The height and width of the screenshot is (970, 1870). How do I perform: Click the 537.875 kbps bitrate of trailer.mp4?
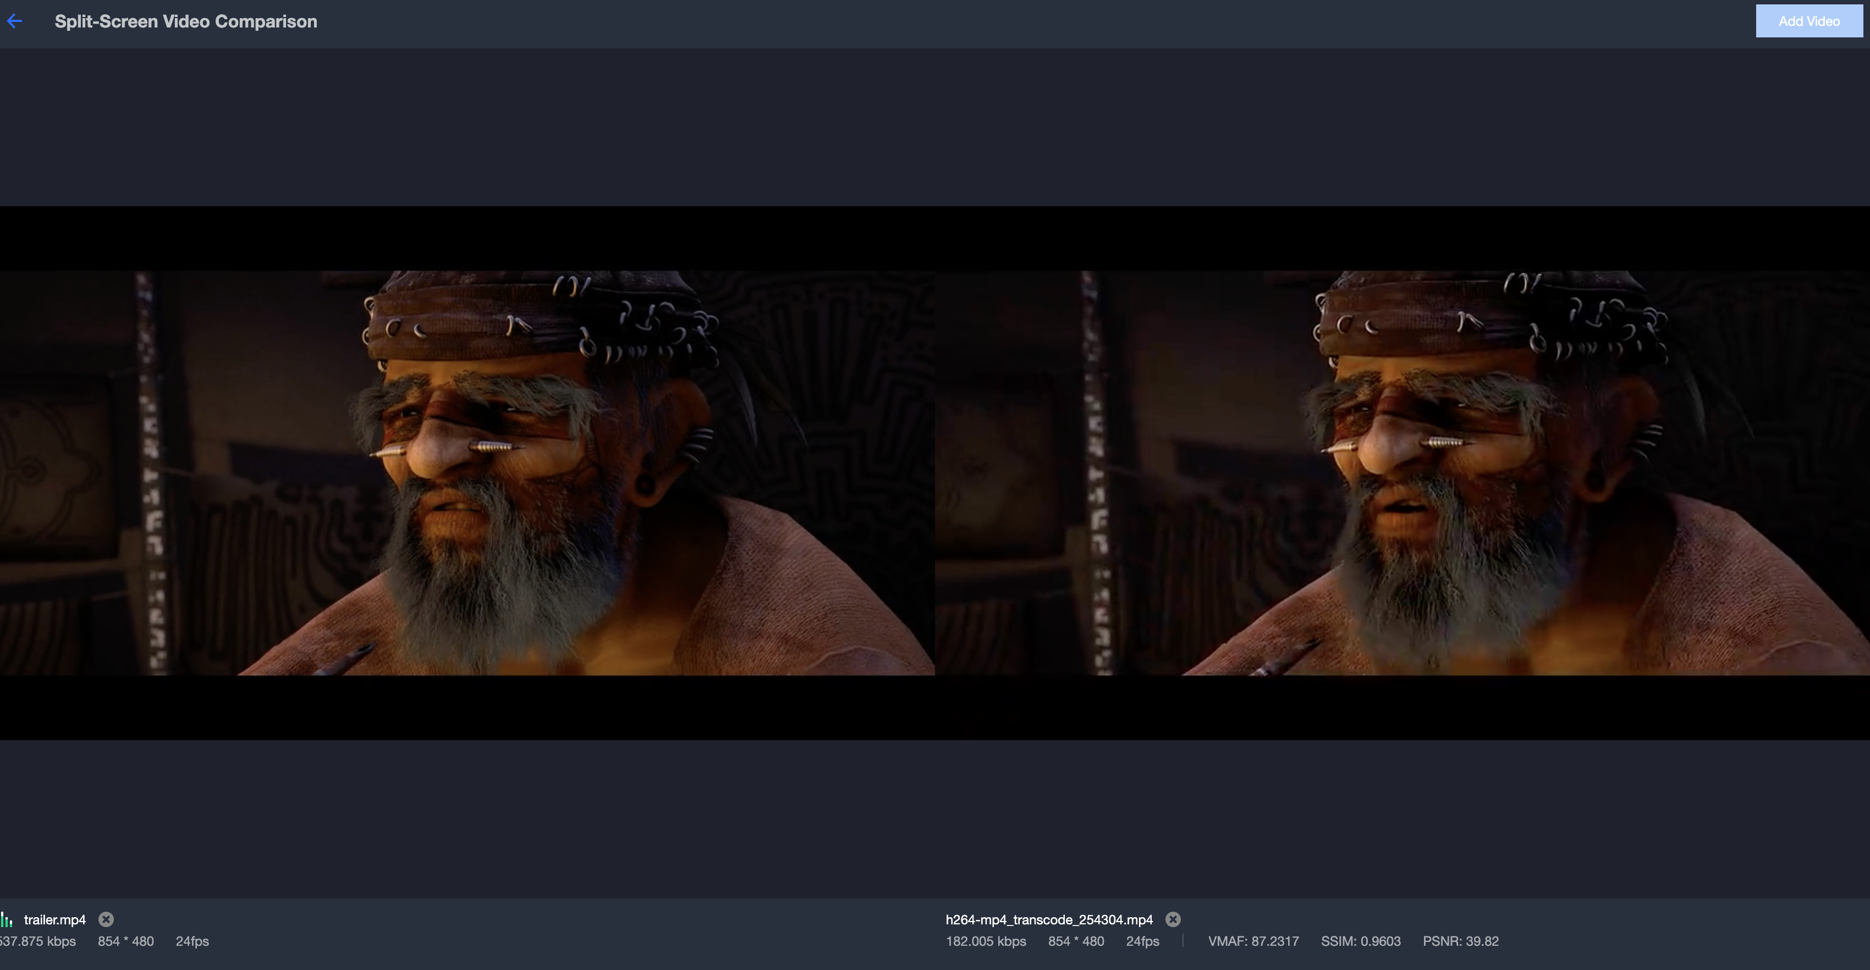tap(38, 942)
